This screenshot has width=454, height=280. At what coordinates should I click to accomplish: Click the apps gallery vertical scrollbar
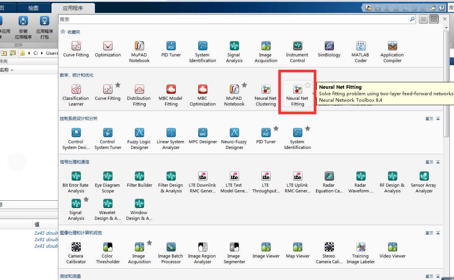(x=446, y=84)
